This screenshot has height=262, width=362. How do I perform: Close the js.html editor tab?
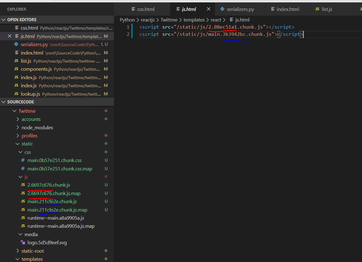click(x=209, y=9)
